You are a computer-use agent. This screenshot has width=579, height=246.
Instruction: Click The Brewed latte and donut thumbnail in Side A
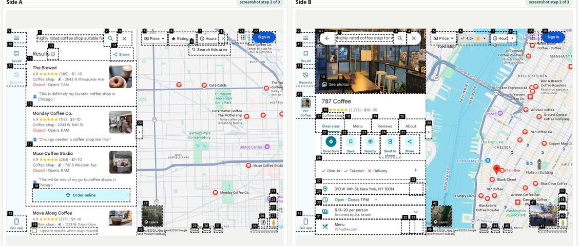pos(121,77)
